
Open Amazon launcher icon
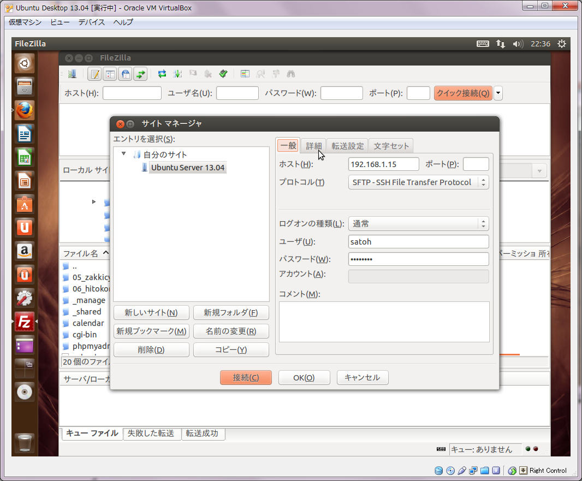25,251
